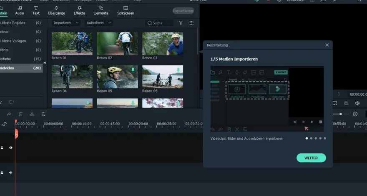Viewport: 367px width, 196px height.
Task: Open the Splitscreen tab
Action: pos(126,10)
